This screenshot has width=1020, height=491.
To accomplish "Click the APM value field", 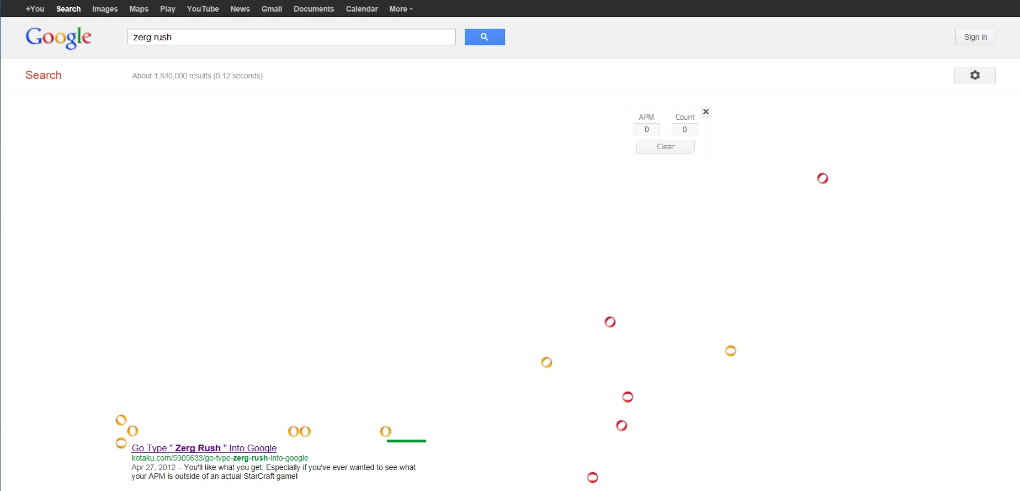I will click(x=646, y=129).
